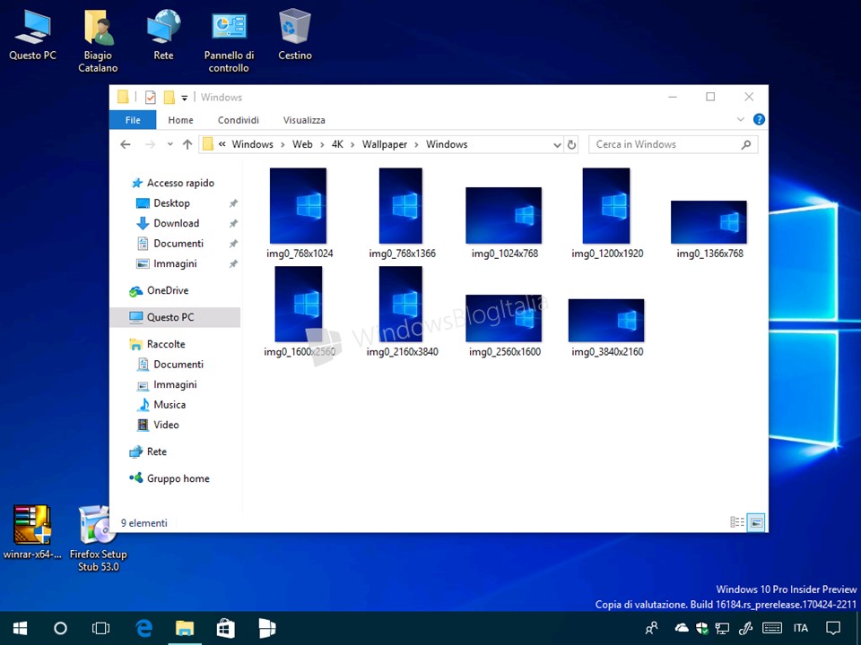Expand the ribbon with the chevron
Viewport: 861px width, 645px height.
pos(740,119)
